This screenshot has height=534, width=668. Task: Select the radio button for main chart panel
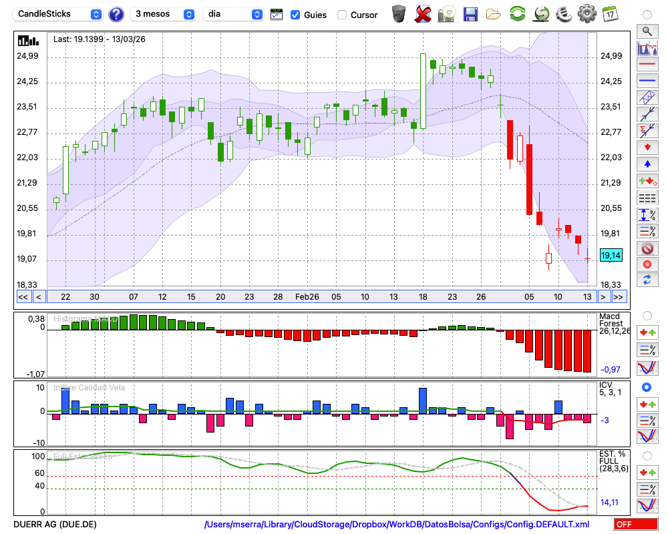coord(647,15)
